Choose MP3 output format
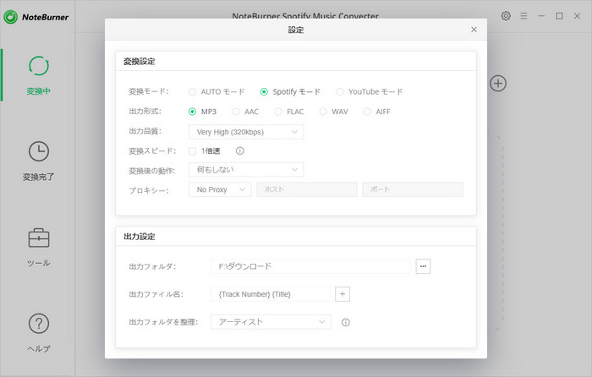The image size is (592, 377). 192,112
